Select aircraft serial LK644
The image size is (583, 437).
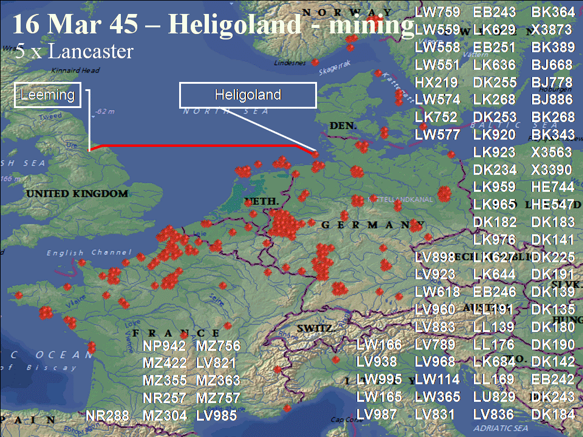[494, 274]
